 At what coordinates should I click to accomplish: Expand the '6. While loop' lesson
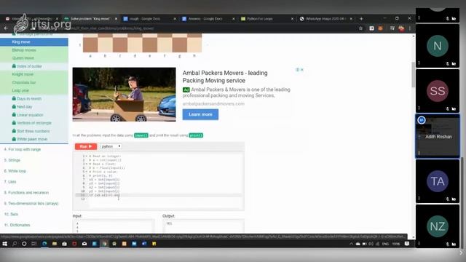click(15, 171)
